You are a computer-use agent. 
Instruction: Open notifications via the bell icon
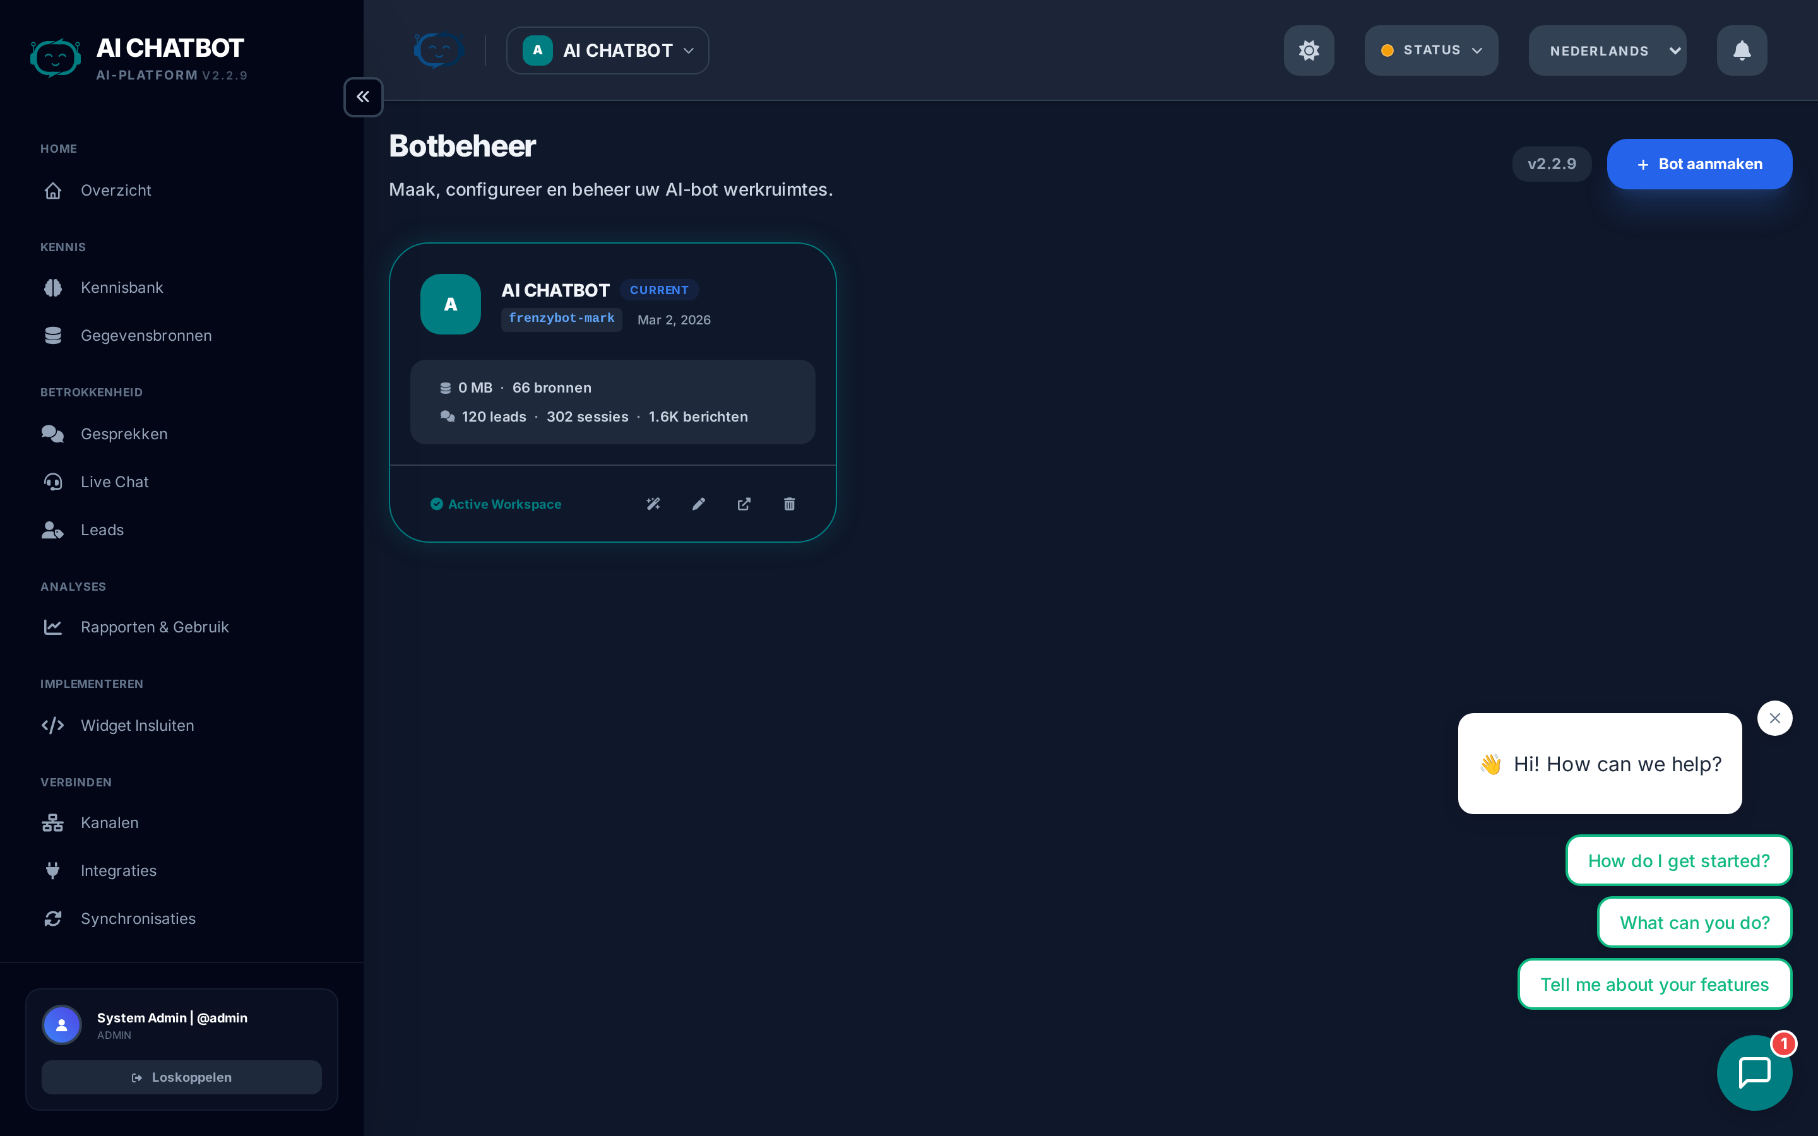pos(1740,50)
